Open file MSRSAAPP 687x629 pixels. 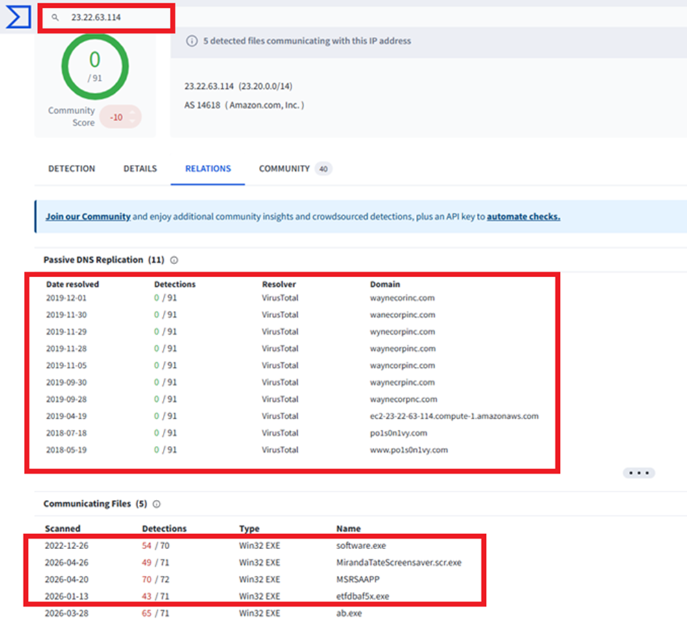[357, 580]
